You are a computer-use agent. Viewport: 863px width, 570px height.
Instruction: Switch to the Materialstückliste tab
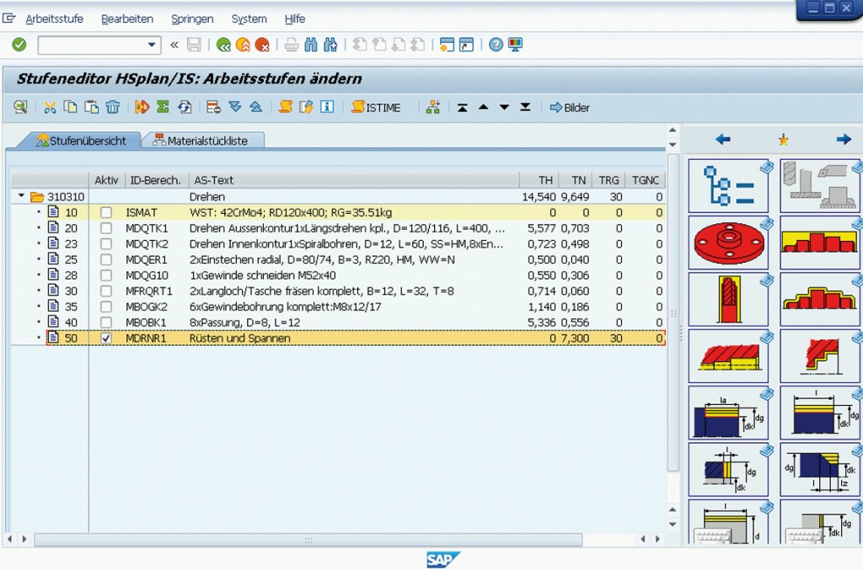tap(202, 141)
